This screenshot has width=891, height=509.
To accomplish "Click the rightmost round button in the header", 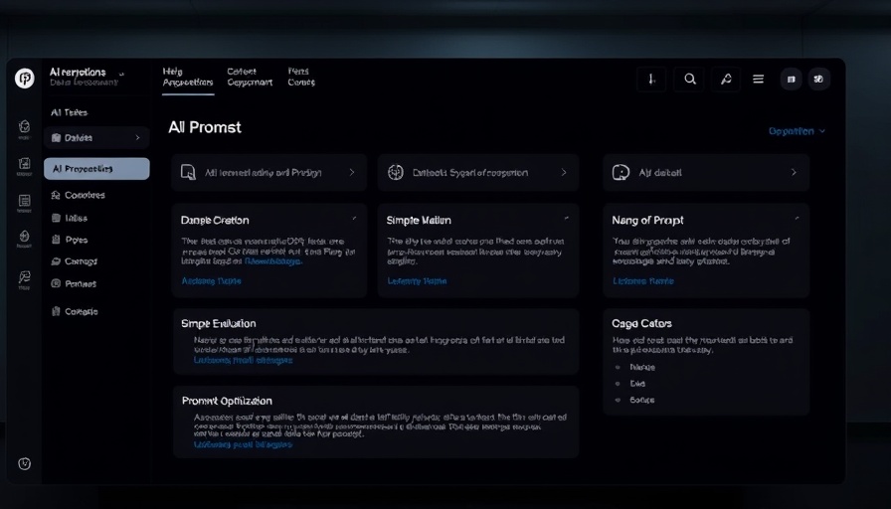I will pos(818,80).
